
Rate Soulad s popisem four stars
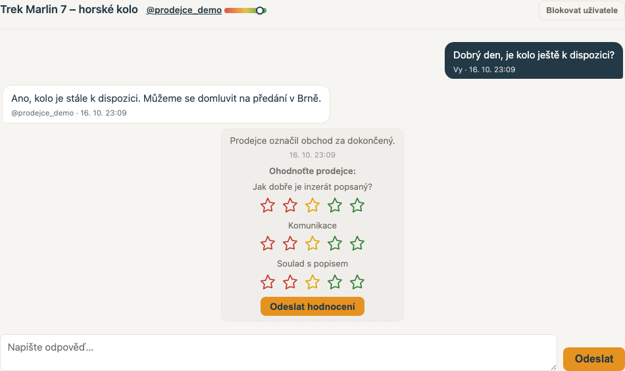coord(335,282)
